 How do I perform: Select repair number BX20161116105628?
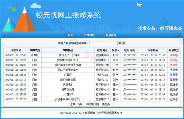pyautogui.click(x=16, y=75)
